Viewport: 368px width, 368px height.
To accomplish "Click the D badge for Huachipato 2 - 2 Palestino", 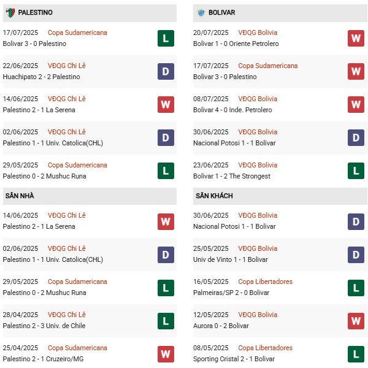I will coord(166,71).
